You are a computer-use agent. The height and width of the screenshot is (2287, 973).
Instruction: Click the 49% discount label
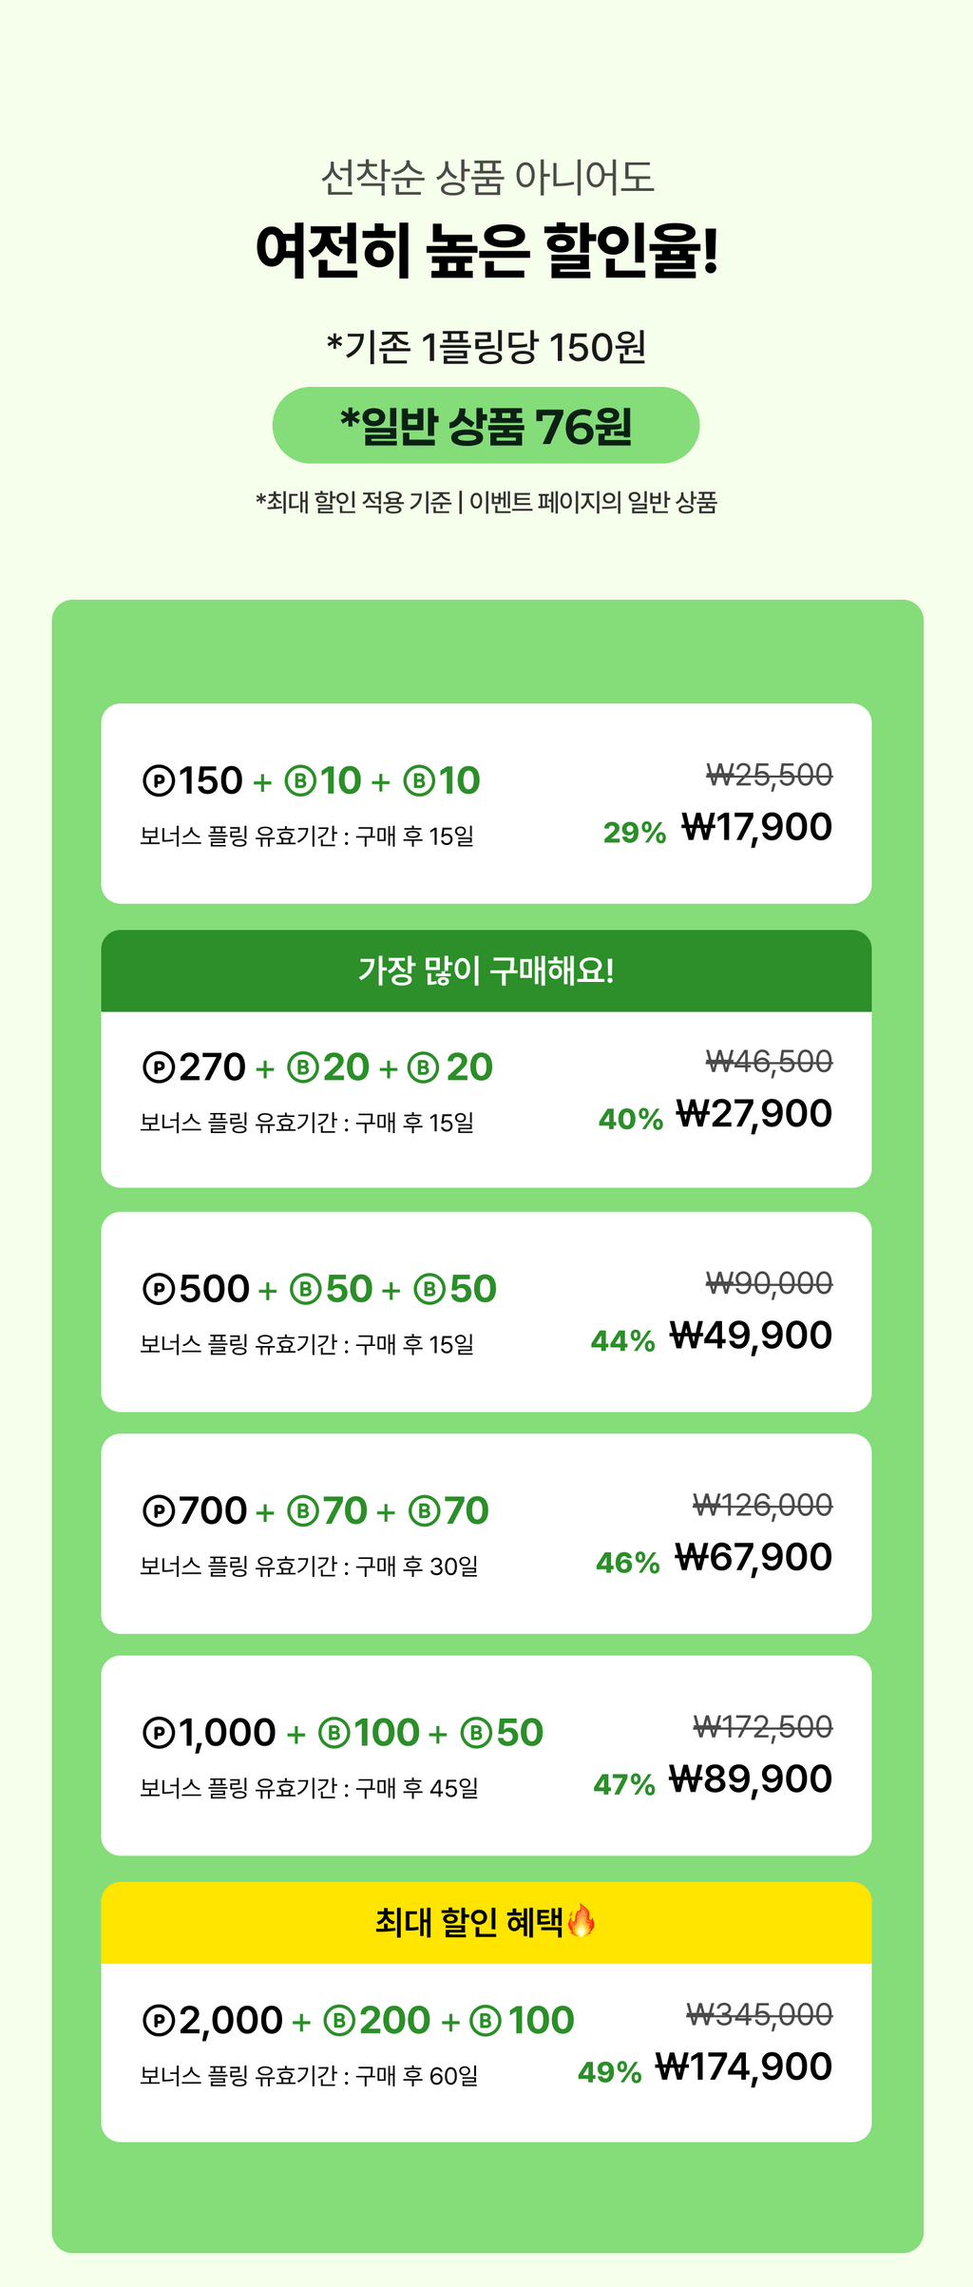click(610, 2072)
